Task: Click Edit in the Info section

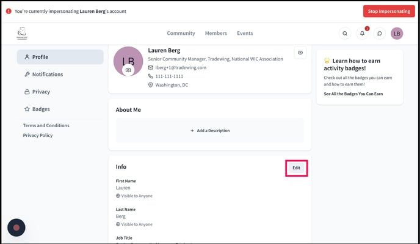Action: point(296,168)
